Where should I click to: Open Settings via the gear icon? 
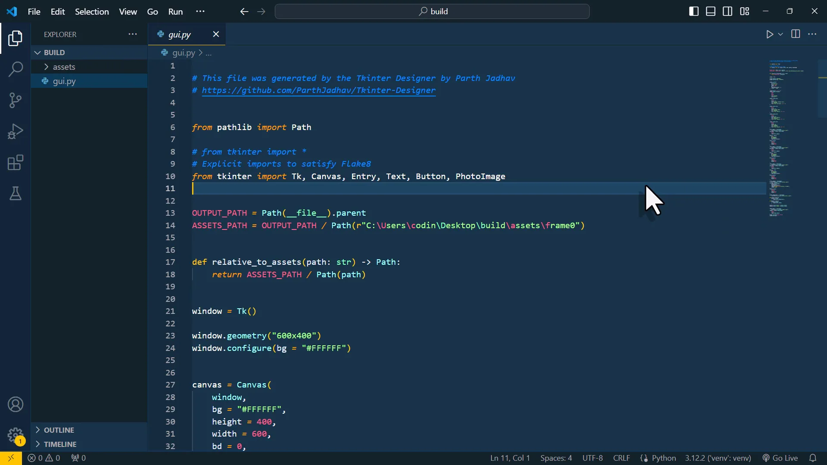16,436
